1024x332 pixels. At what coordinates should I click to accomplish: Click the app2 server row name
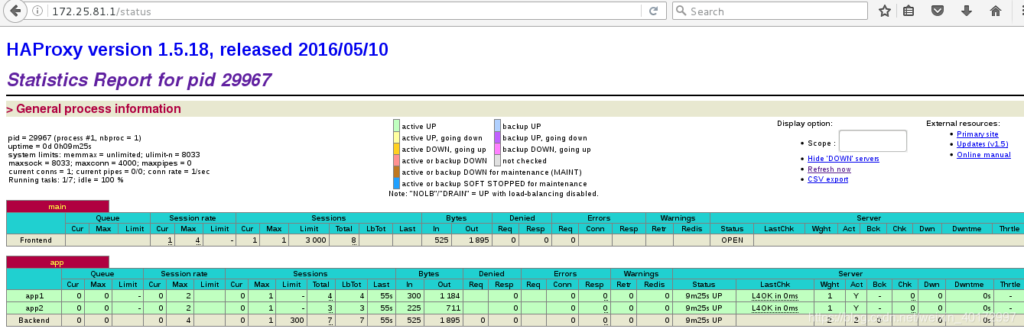pos(34,308)
